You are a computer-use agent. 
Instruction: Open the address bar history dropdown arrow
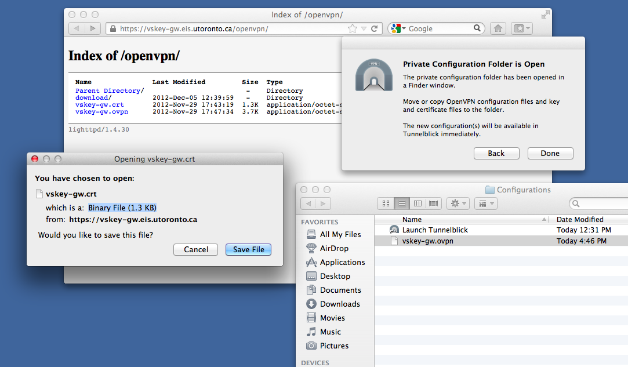click(364, 28)
